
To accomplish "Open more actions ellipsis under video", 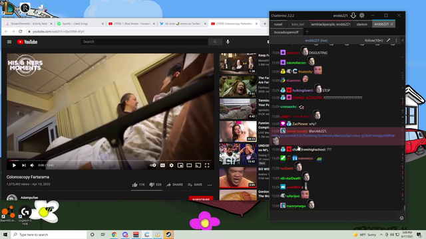I will pos(210,185).
